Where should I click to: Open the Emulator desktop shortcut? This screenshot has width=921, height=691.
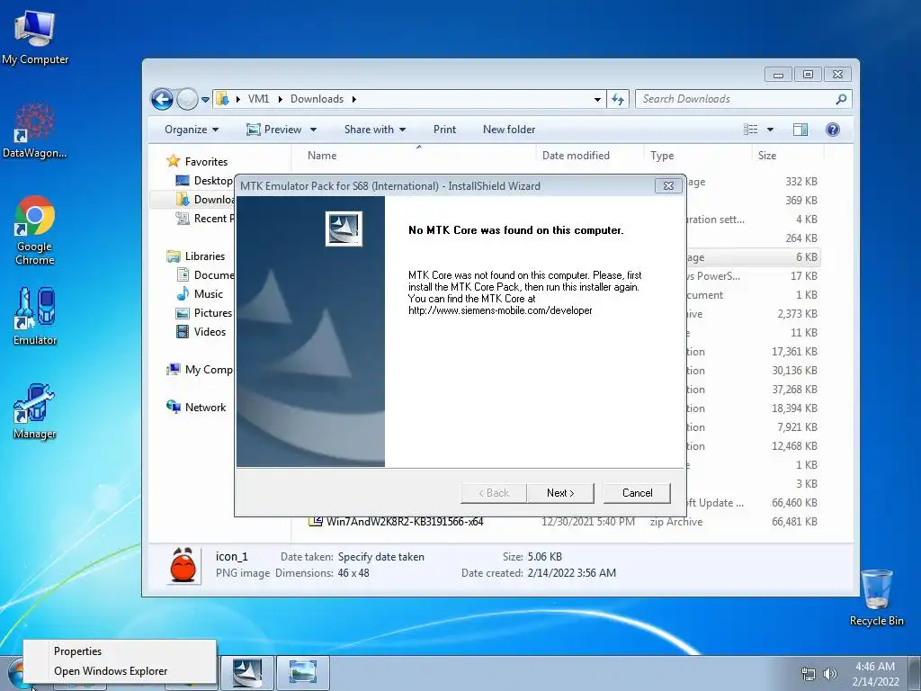tap(35, 316)
